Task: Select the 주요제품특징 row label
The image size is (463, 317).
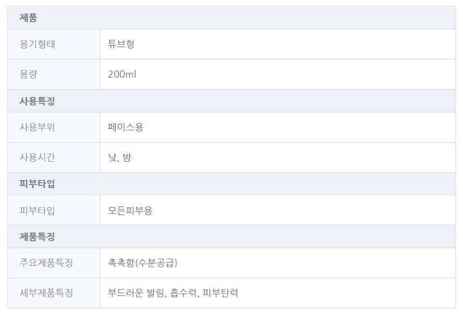Action: 46,263
